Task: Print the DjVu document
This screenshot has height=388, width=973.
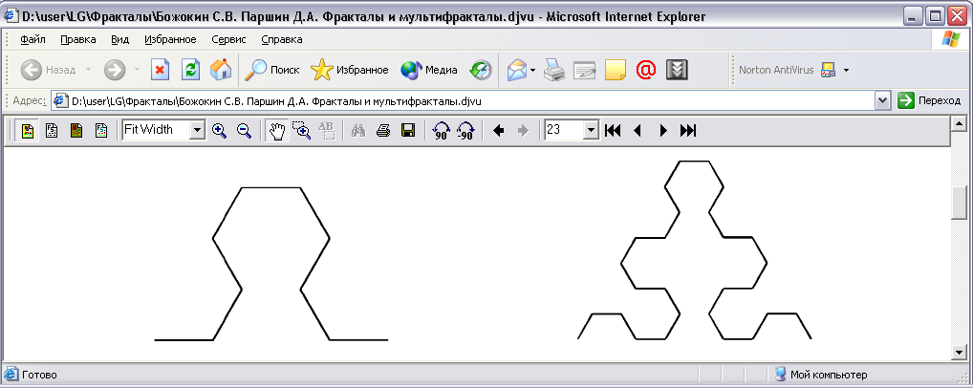Action: [383, 130]
